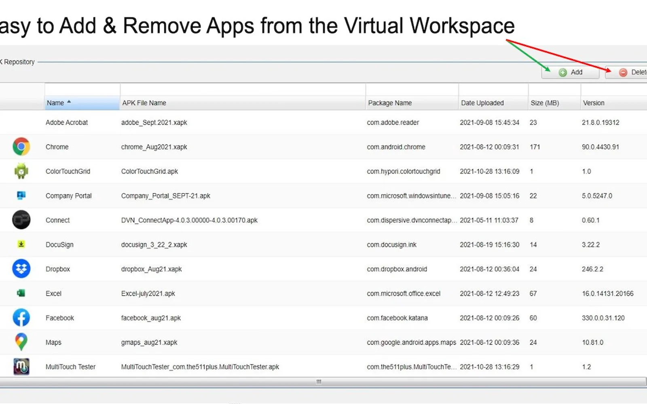The width and height of the screenshot is (647, 404).
Task: Click the MultiTouch Tester app icon
Action: (x=21, y=366)
